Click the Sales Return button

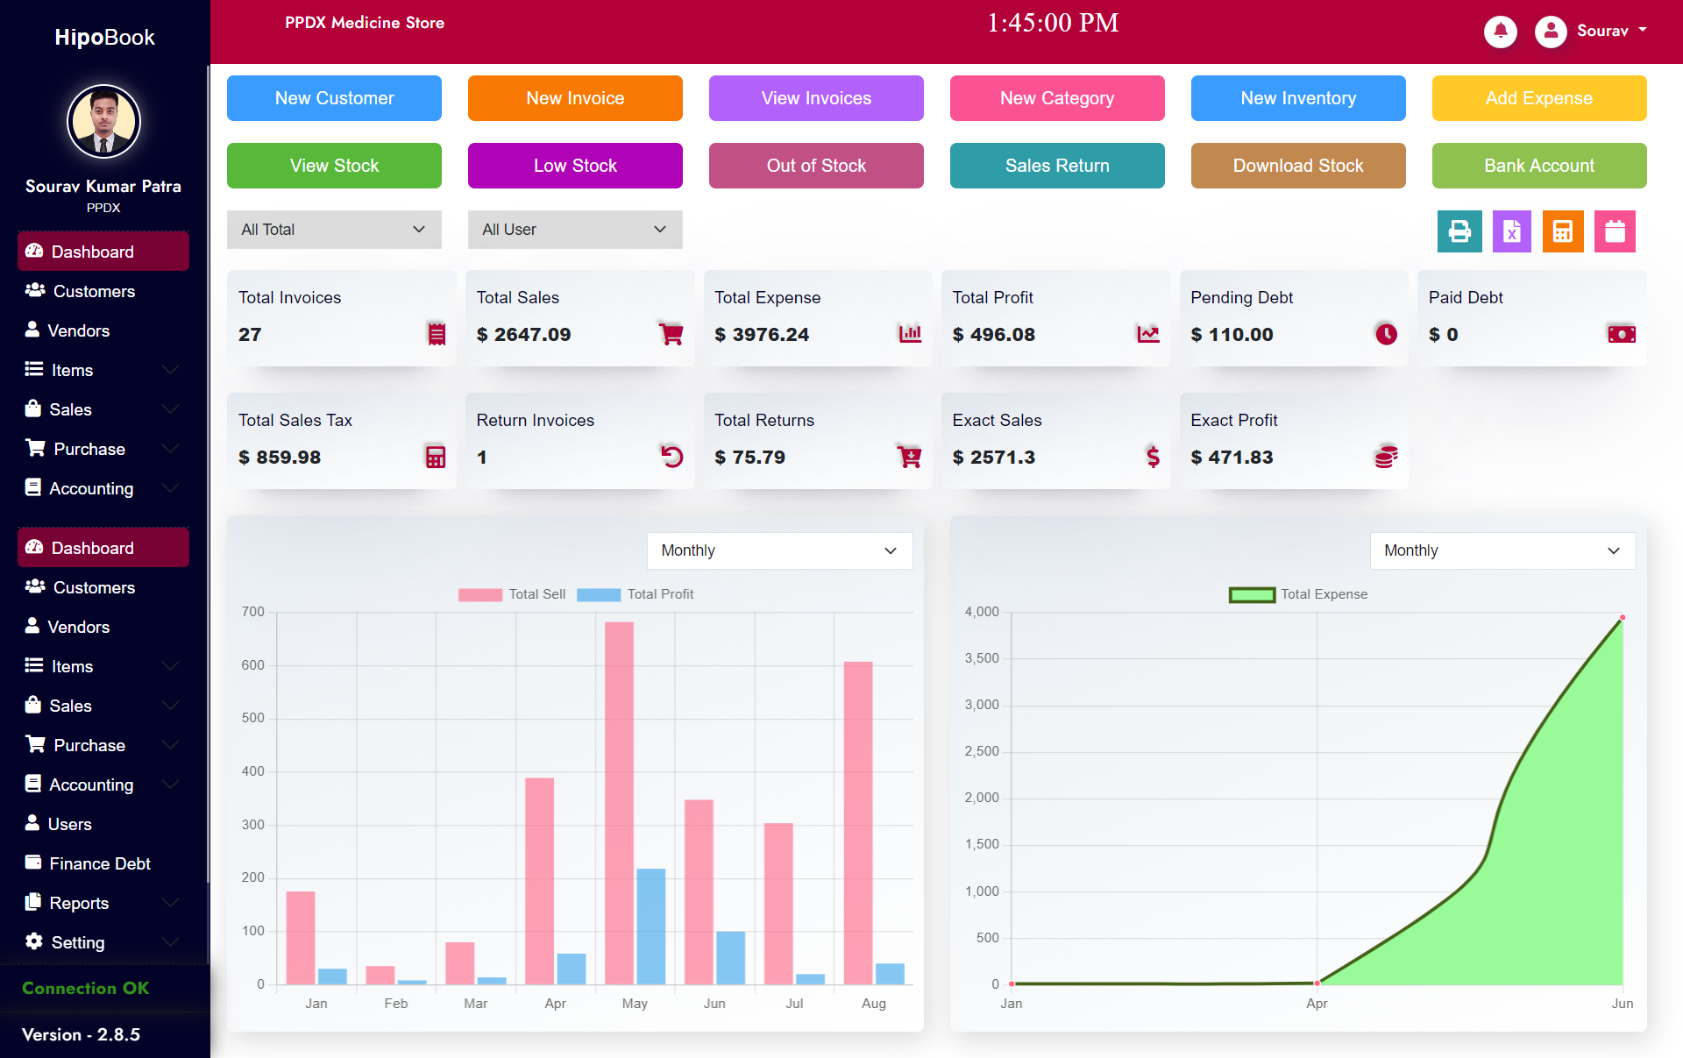pyautogui.click(x=1057, y=166)
